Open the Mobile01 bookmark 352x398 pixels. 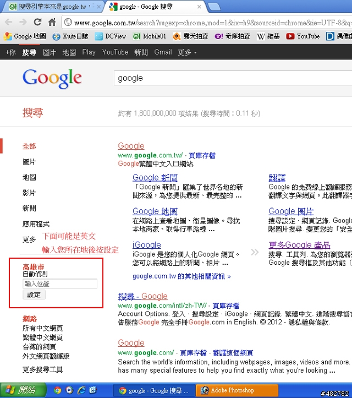coord(150,36)
